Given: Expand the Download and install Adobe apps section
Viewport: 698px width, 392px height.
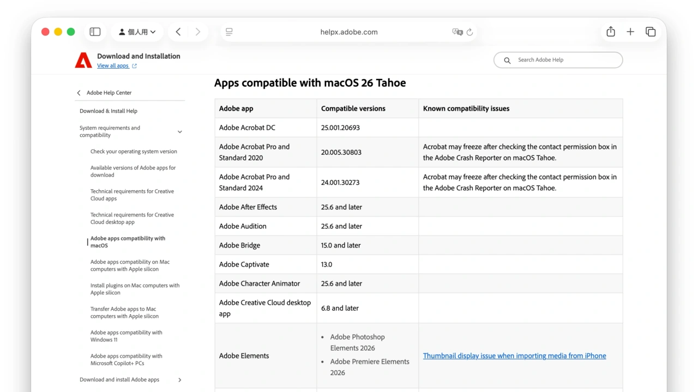Looking at the screenshot, I should click(x=179, y=379).
